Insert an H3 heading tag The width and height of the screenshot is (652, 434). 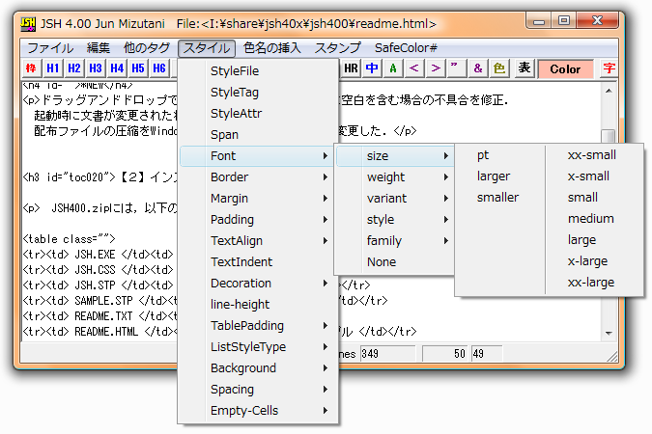click(96, 68)
